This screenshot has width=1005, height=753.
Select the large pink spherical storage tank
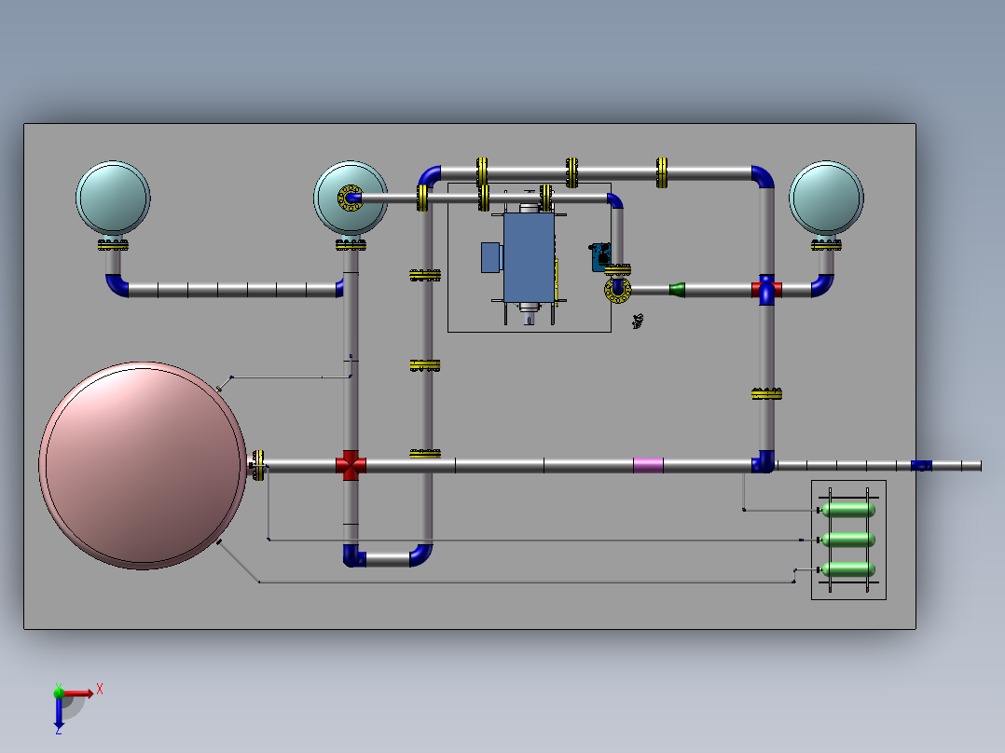coord(143,466)
